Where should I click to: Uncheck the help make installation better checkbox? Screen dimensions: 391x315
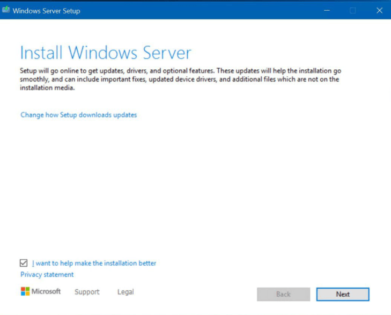(24, 263)
